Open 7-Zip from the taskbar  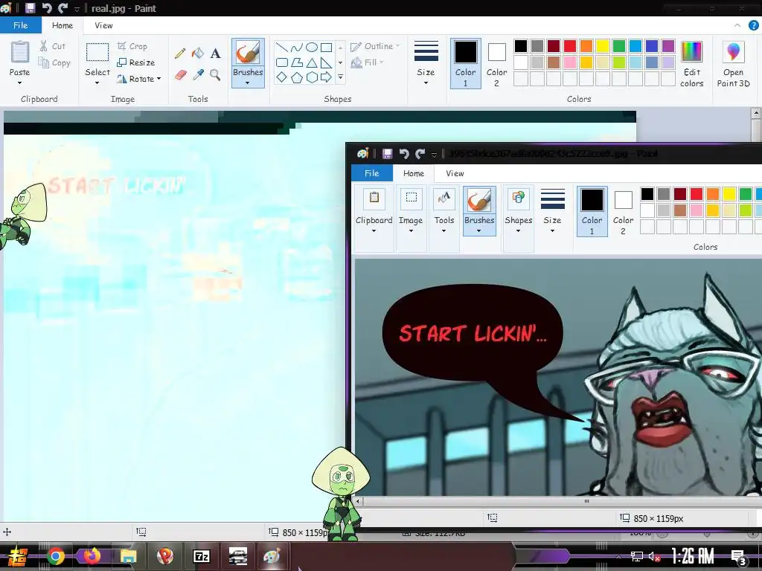click(201, 556)
